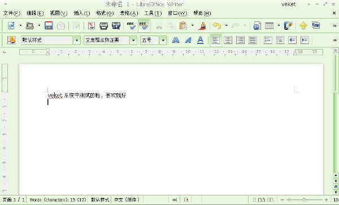Save the document with the floppy icon

49,26
